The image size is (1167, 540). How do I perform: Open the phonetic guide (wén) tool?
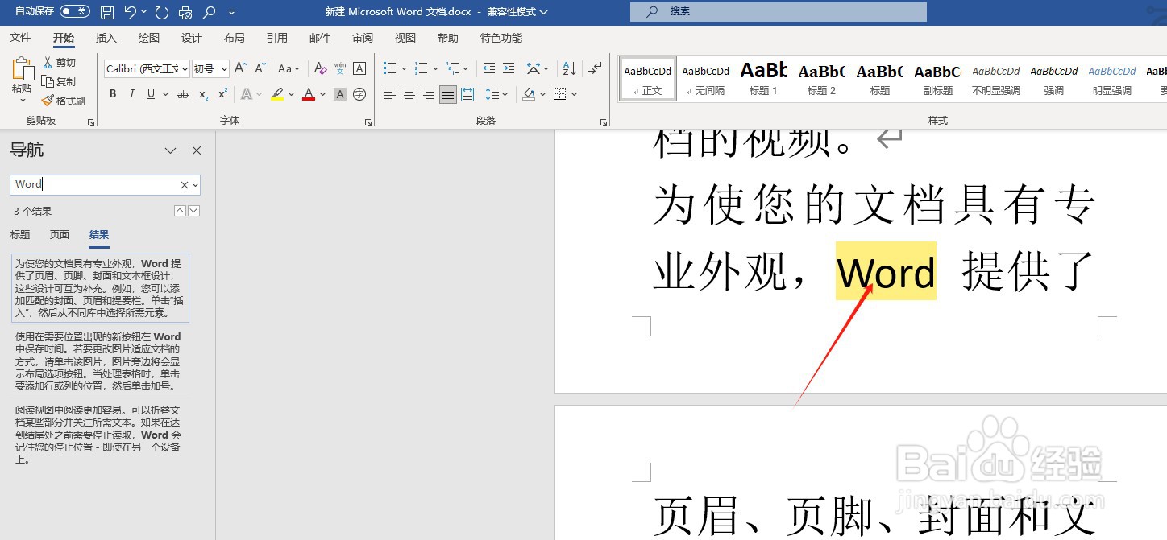pyautogui.click(x=340, y=69)
